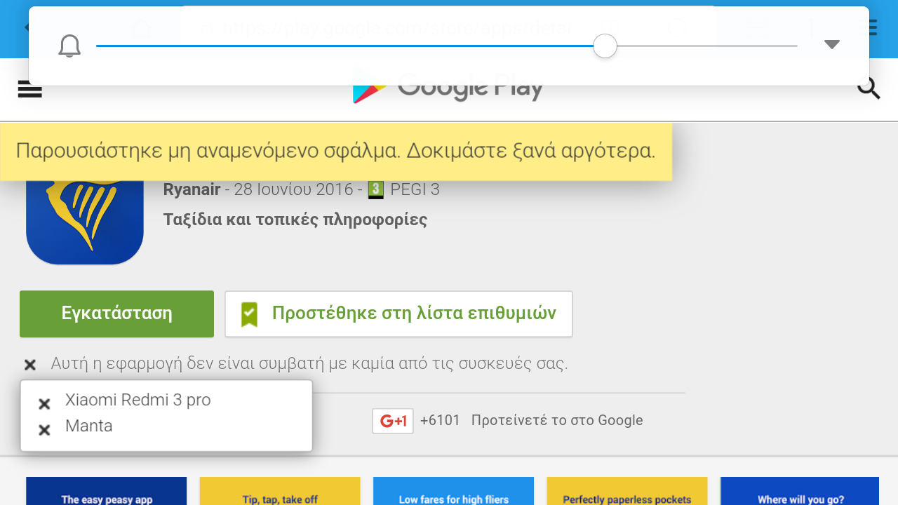Open the 'The easy peasy app' screenshot

coord(107,491)
